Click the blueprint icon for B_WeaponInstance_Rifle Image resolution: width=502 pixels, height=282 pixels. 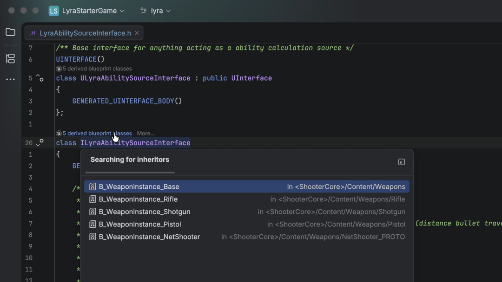coord(92,199)
